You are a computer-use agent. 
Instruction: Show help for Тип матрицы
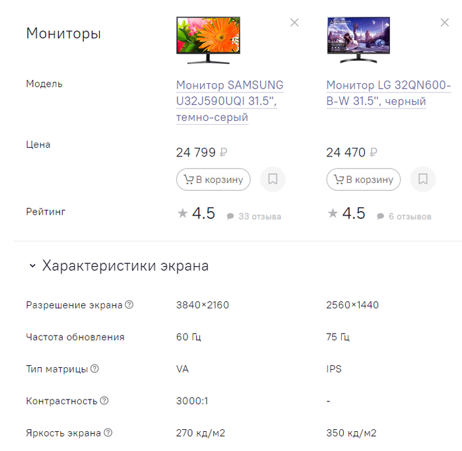[94, 368]
